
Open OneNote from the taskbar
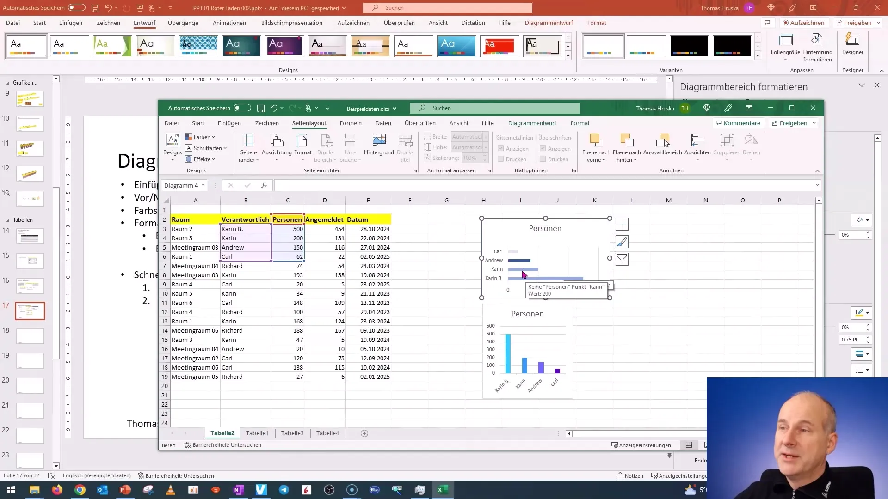239,490
